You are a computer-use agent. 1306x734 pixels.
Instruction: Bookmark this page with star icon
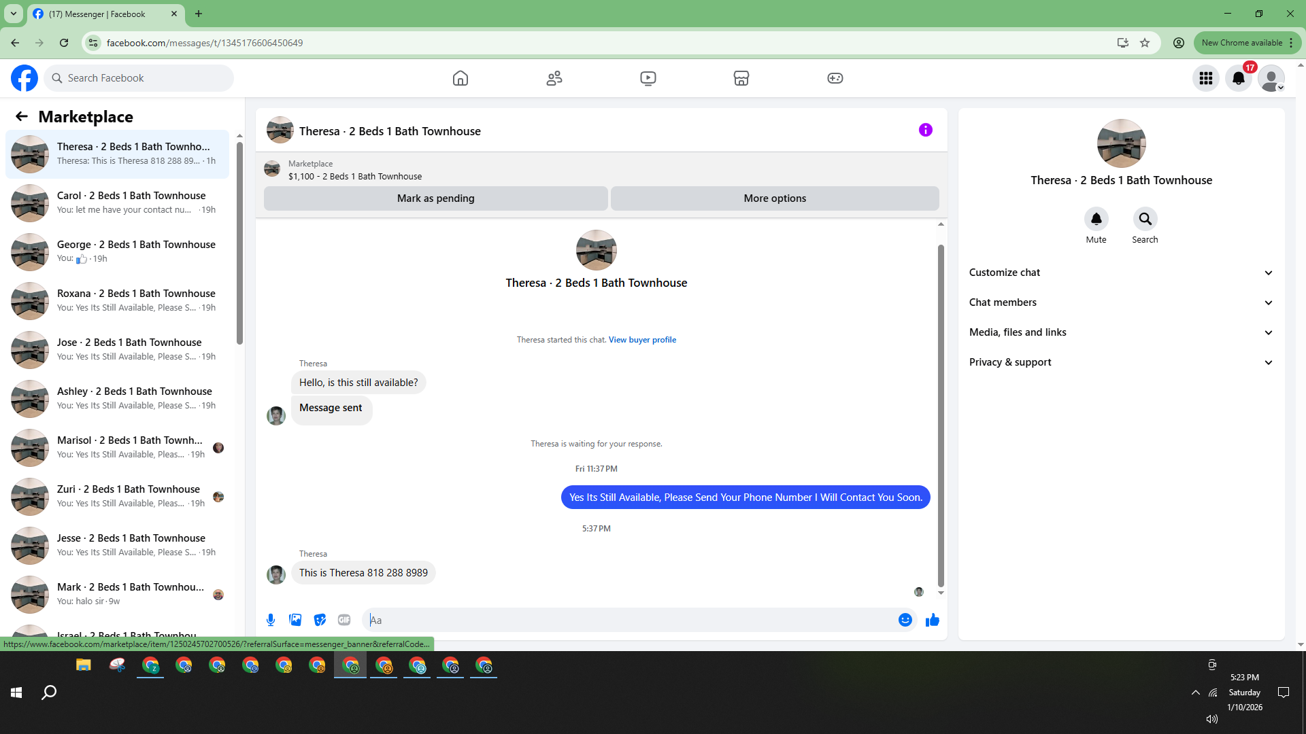click(1145, 43)
